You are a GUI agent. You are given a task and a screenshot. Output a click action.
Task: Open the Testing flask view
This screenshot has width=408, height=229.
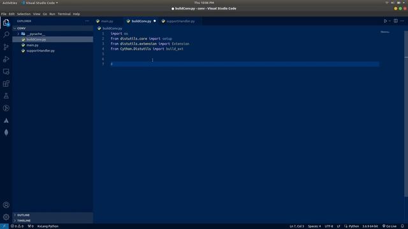click(x=6, y=96)
